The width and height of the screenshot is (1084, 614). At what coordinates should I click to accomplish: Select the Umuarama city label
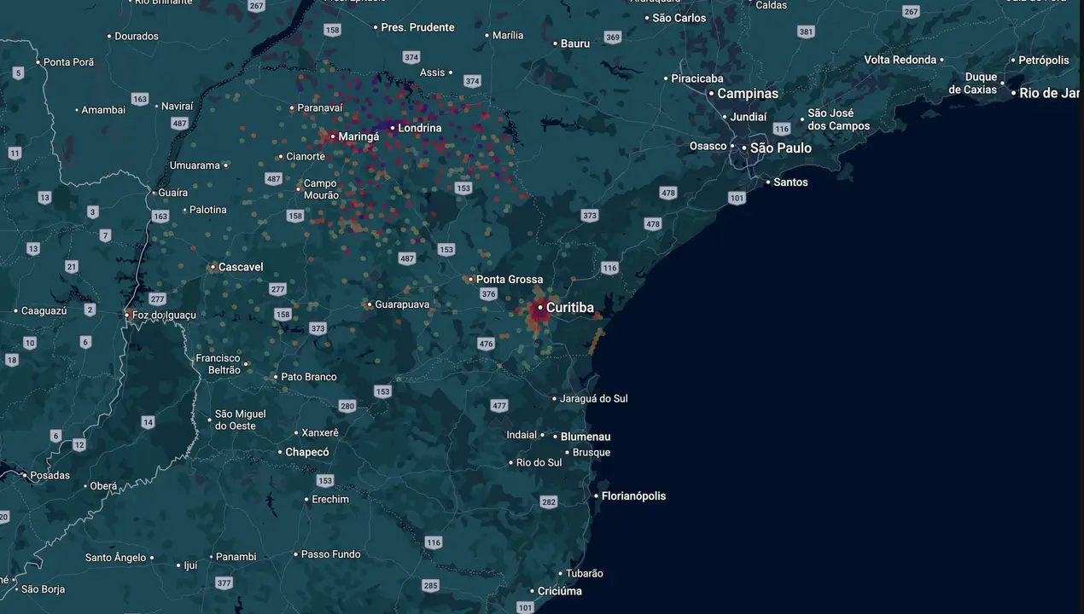(x=195, y=165)
